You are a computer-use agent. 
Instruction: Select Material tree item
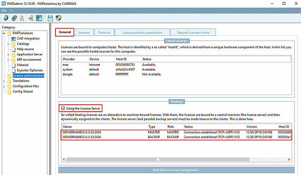pos(22,65)
